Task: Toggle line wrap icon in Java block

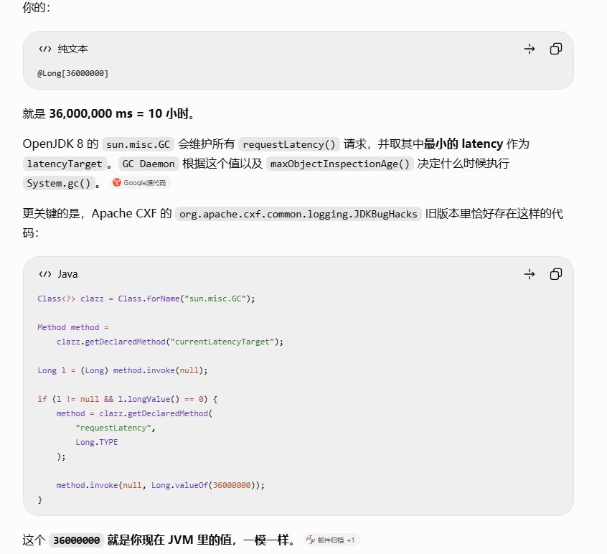Action: (x=530, y=274)
